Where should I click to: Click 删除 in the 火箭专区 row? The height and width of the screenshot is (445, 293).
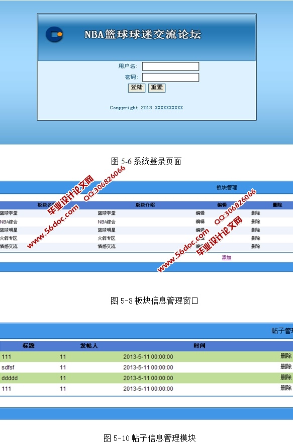256,238
